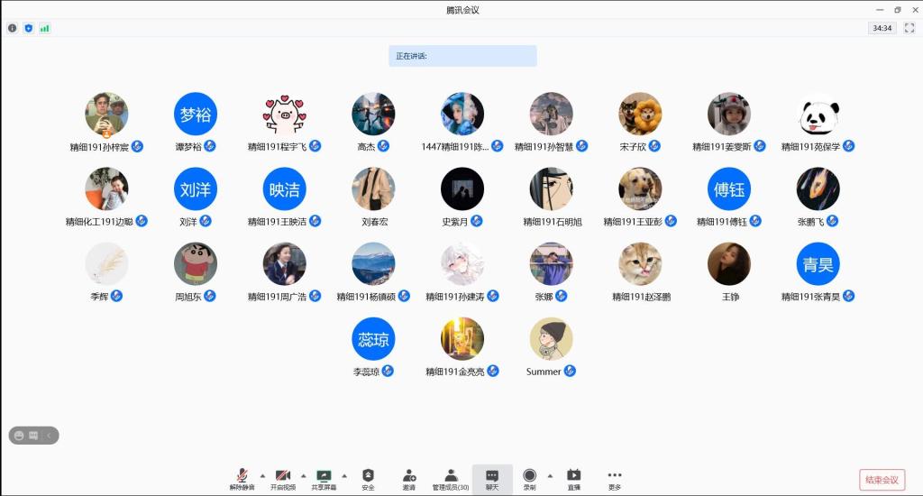Open the 安全 security settings
This screenshot has height=496, width=923.
[368, 479]
